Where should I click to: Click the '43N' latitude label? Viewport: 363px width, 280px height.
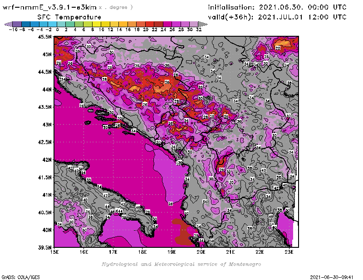[47, 125]
